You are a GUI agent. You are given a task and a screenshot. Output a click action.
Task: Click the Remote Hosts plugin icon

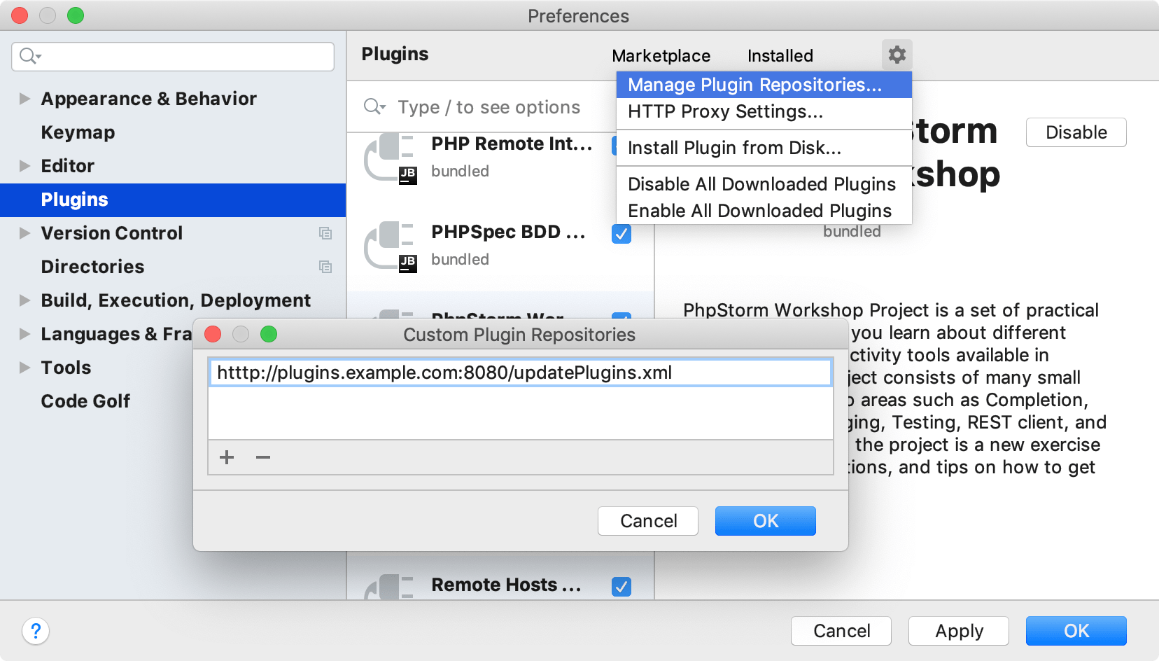[x=390, y=587]
